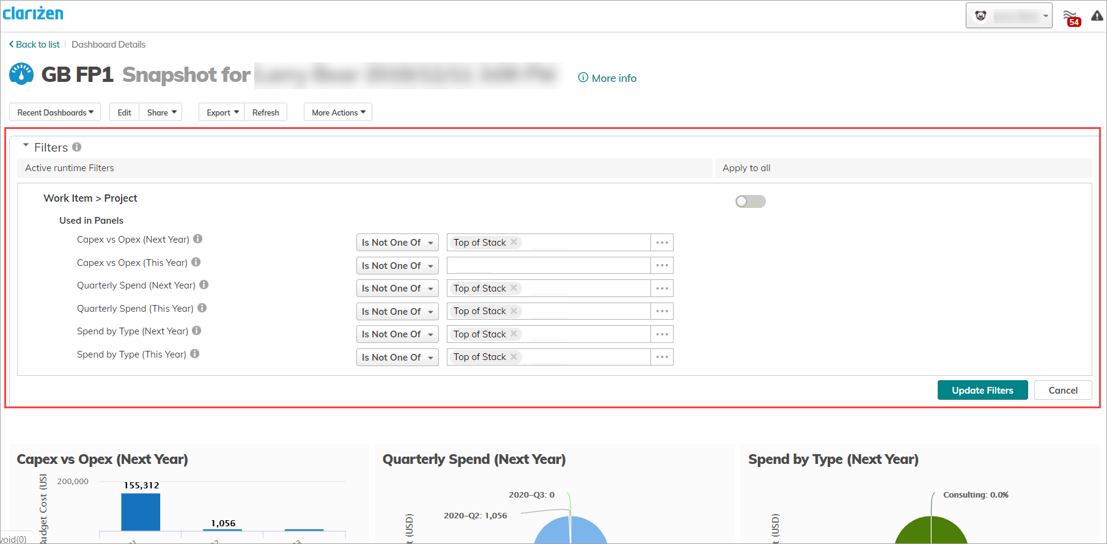1107x544 pixels.
Task: Open operator dropdown for Capex vs Opex (This Year)
Action: click(397, 265)
